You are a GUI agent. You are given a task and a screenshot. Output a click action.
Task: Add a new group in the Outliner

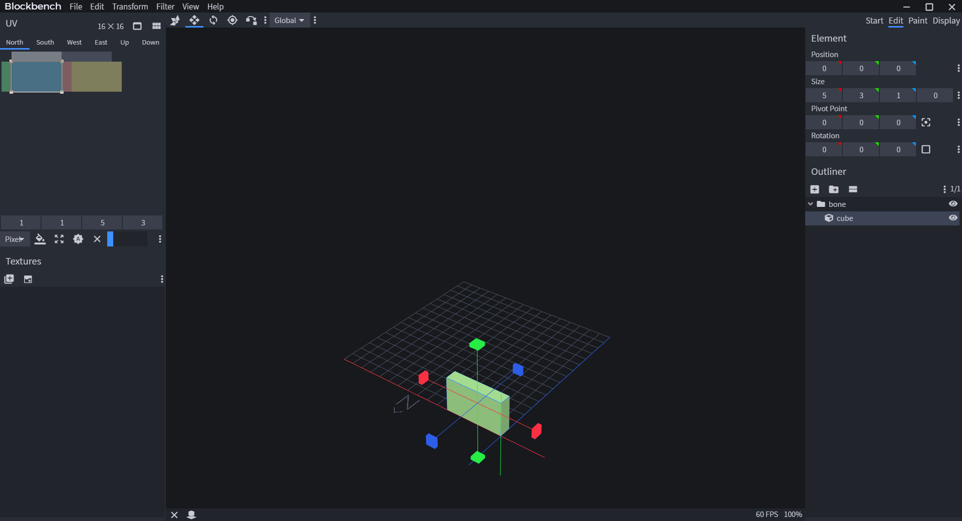834,189
